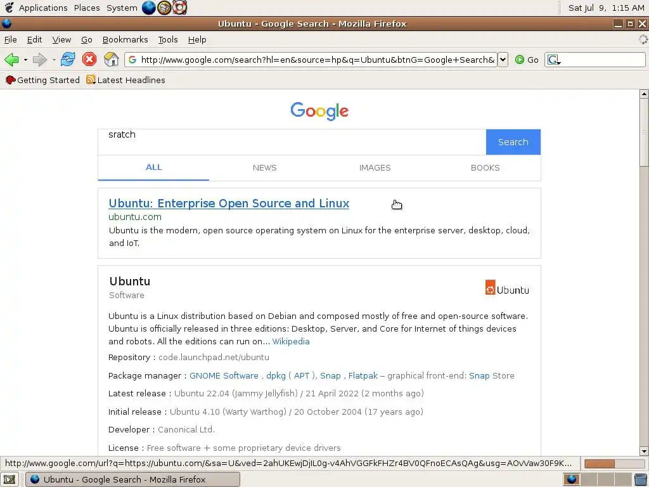Click the Sat Jul 9 clock

click(x=606, y=8)
